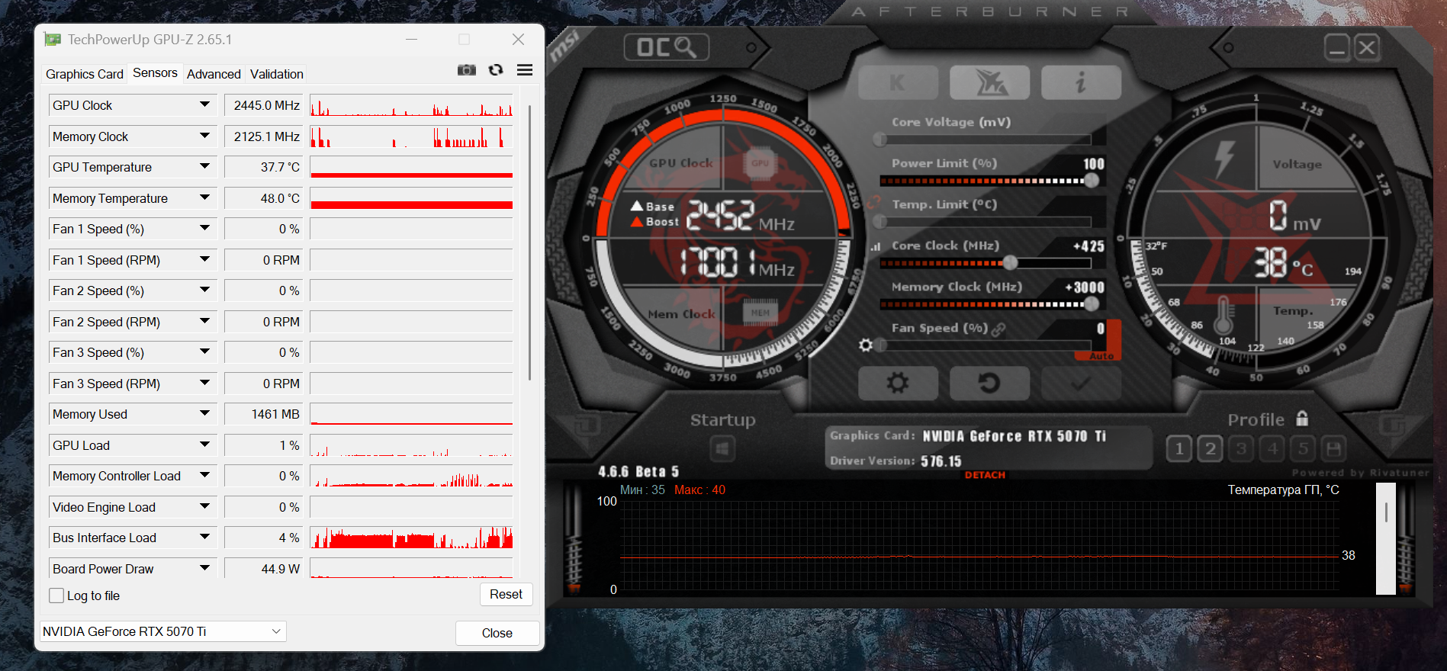
Task: Open fan settings via the small gear icon
Action: point(865,345)
